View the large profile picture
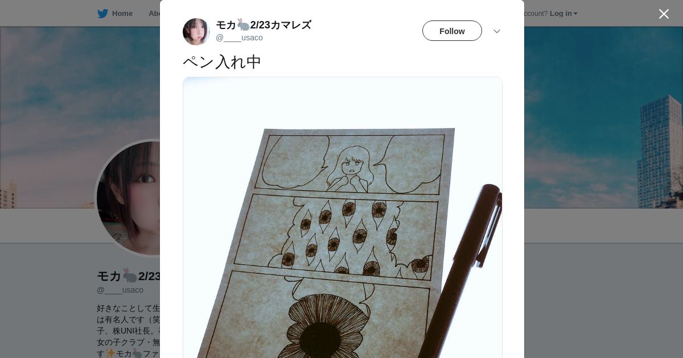The height and width of the screenshot is (358, 683). 129,198
